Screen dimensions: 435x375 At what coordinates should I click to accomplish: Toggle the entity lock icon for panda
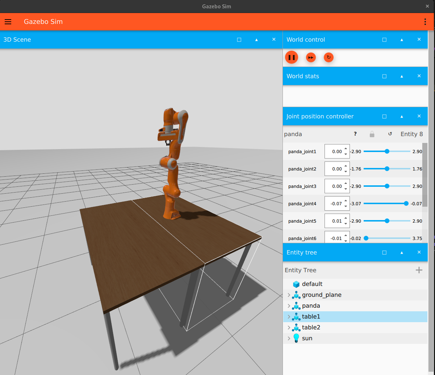click(x=372, y=134)
